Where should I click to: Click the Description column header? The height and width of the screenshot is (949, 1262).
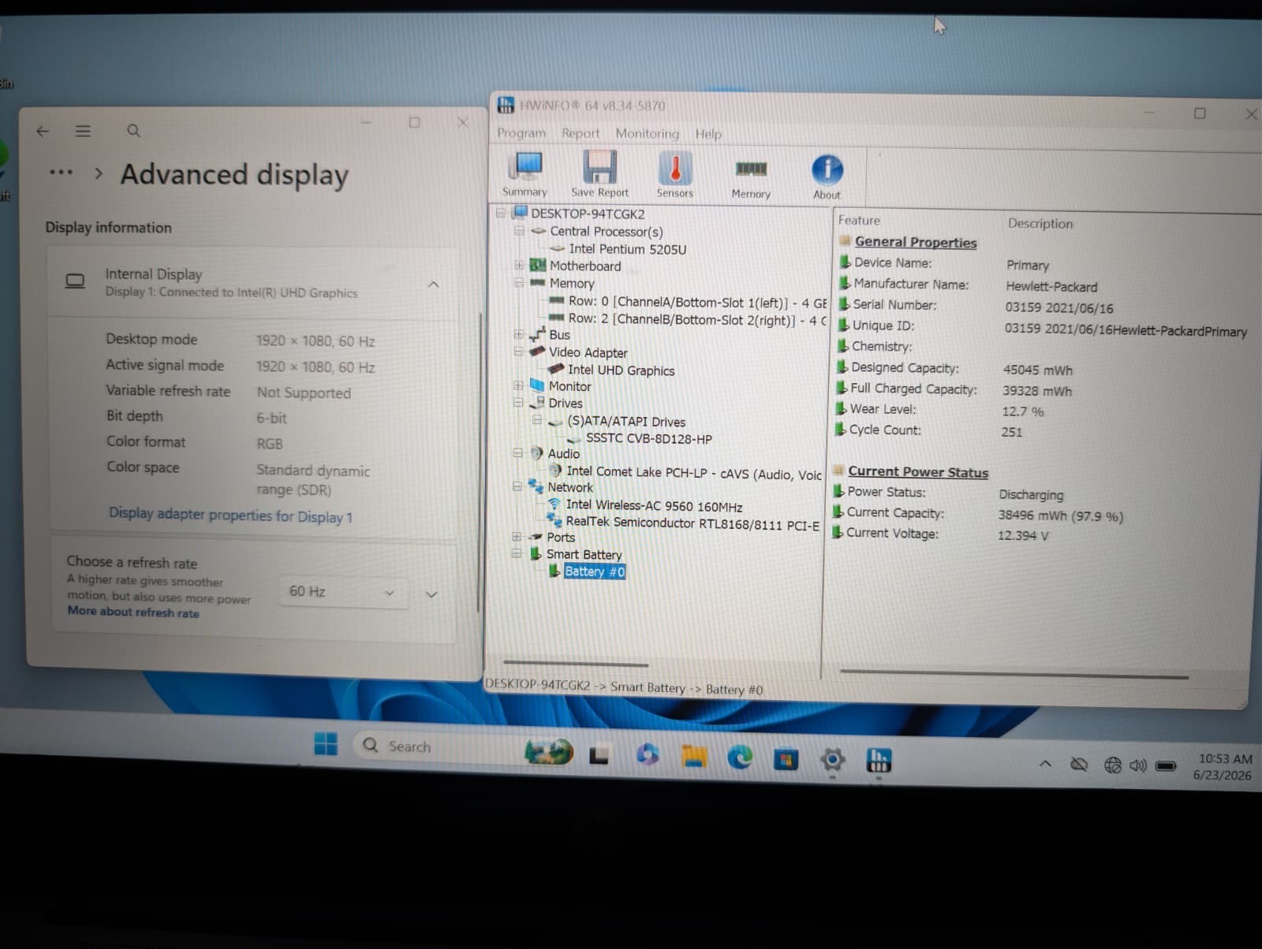click(1040, 223)
